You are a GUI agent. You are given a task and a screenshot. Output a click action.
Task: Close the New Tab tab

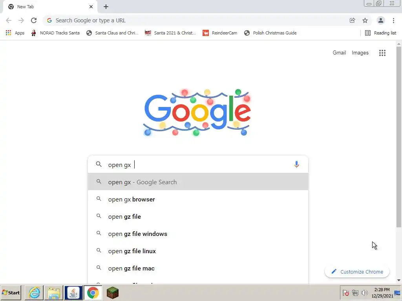[x=91, y=7]
